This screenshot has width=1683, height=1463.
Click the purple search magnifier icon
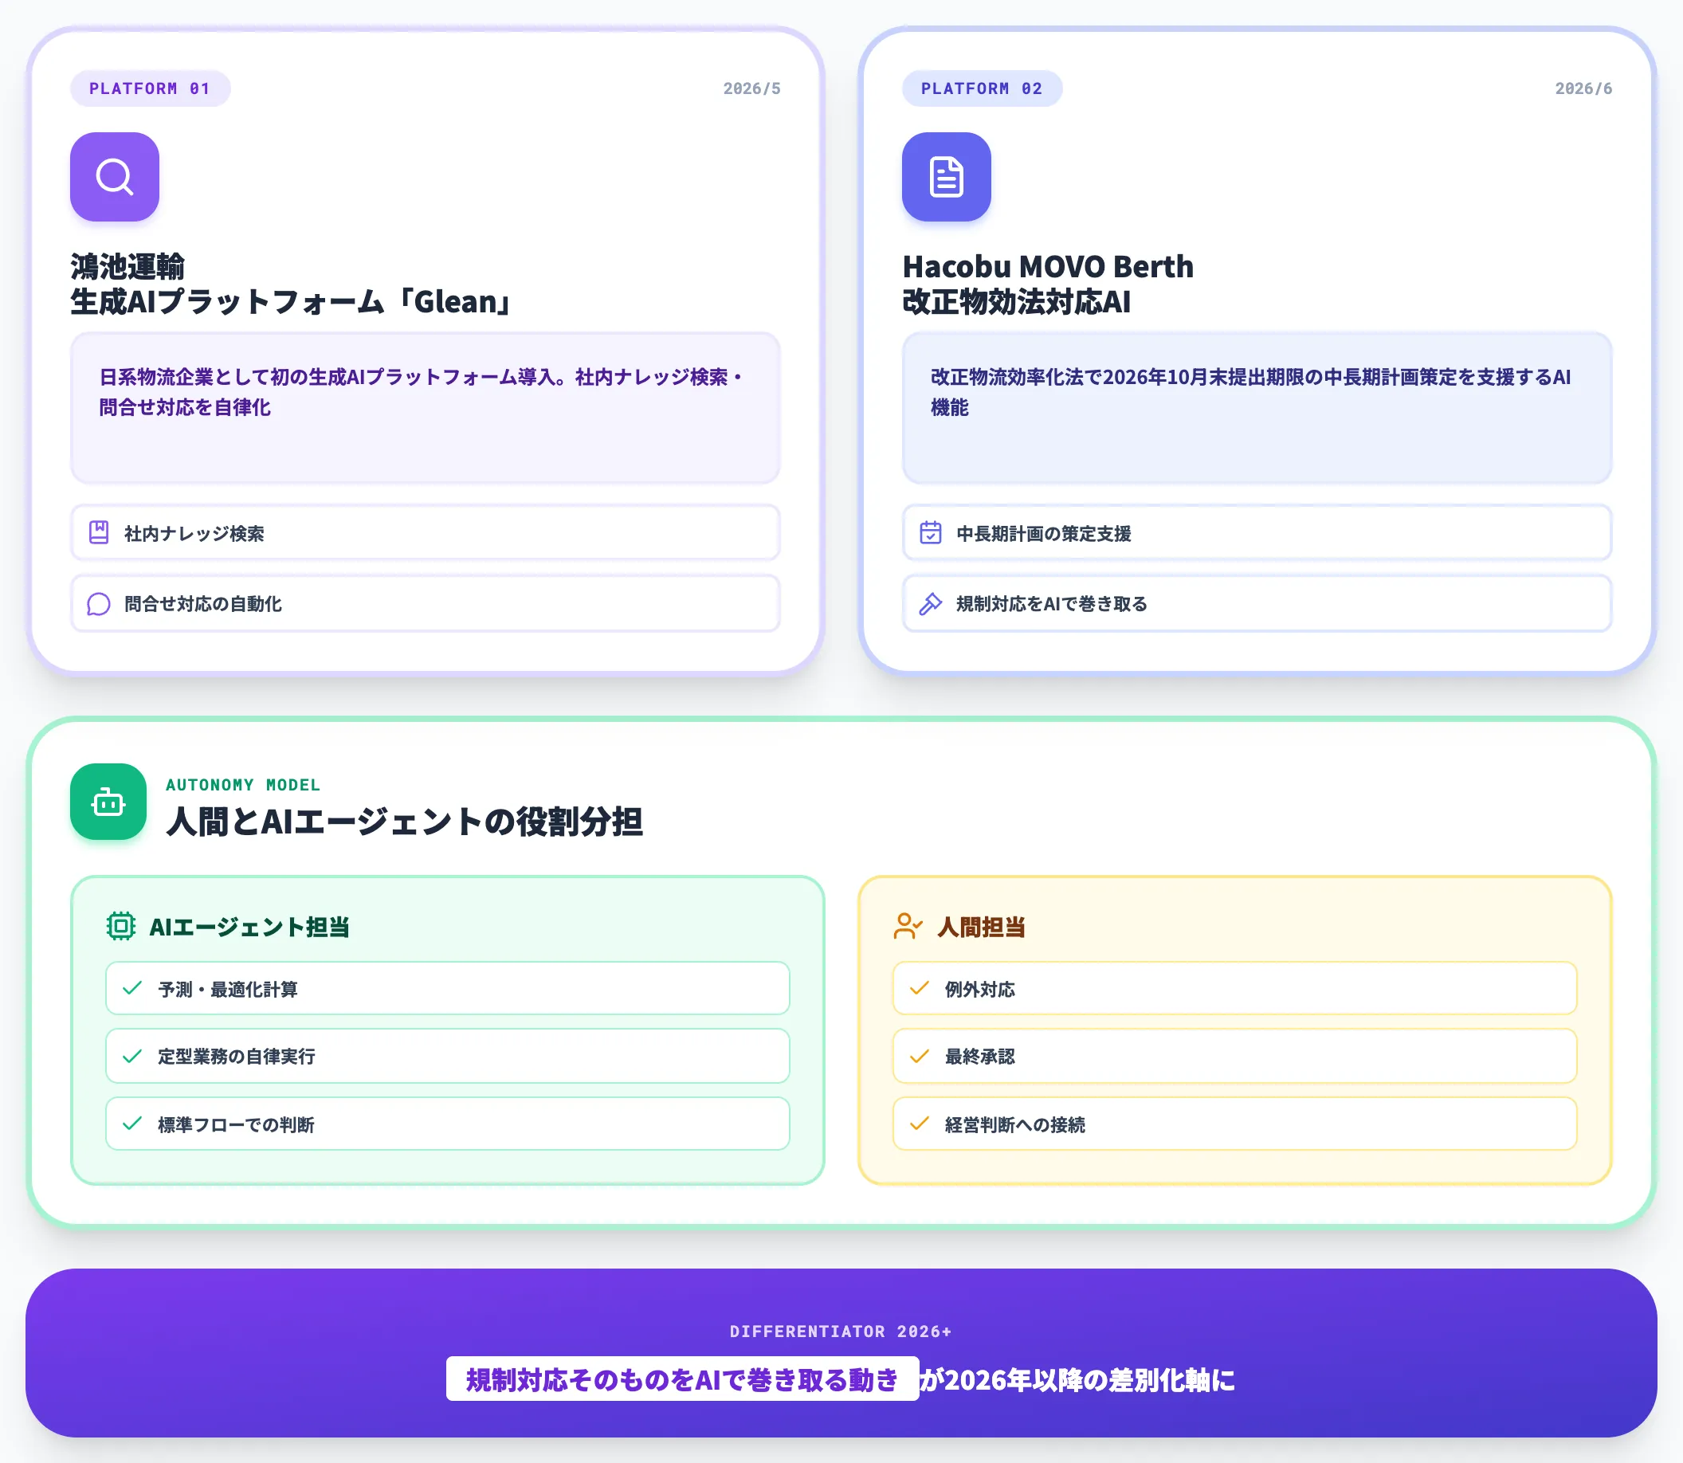114,176
